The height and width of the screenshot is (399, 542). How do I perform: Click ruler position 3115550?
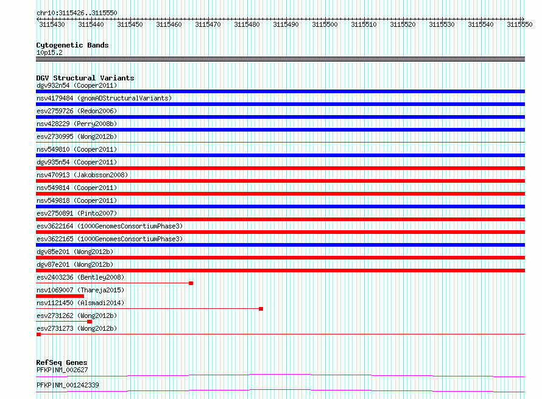point(519,24)
